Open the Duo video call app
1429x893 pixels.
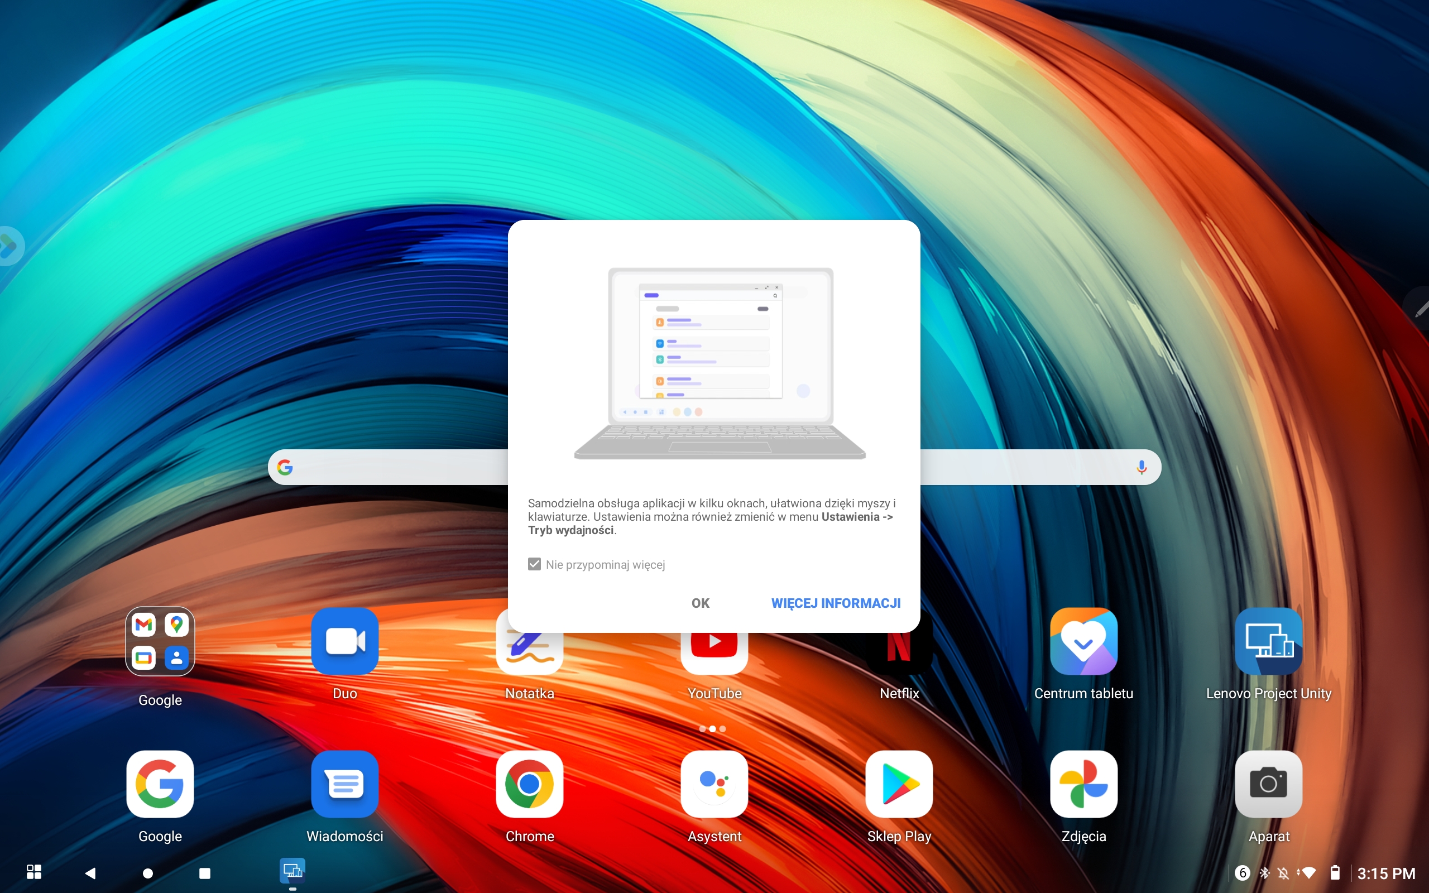(345, 641)
